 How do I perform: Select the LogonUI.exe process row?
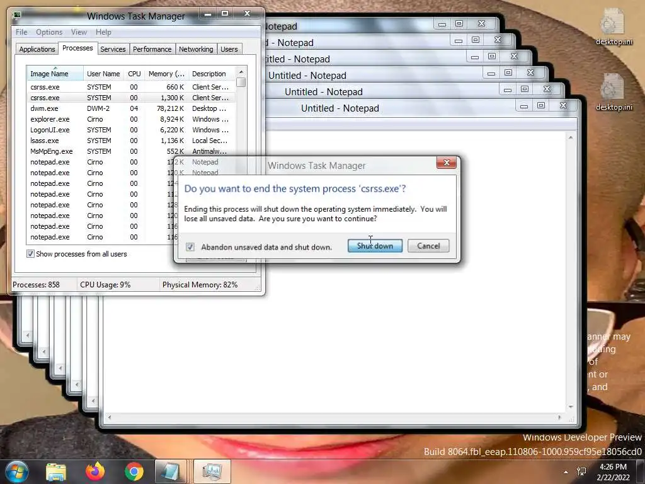pyautogui.click(x=131, y=130)
